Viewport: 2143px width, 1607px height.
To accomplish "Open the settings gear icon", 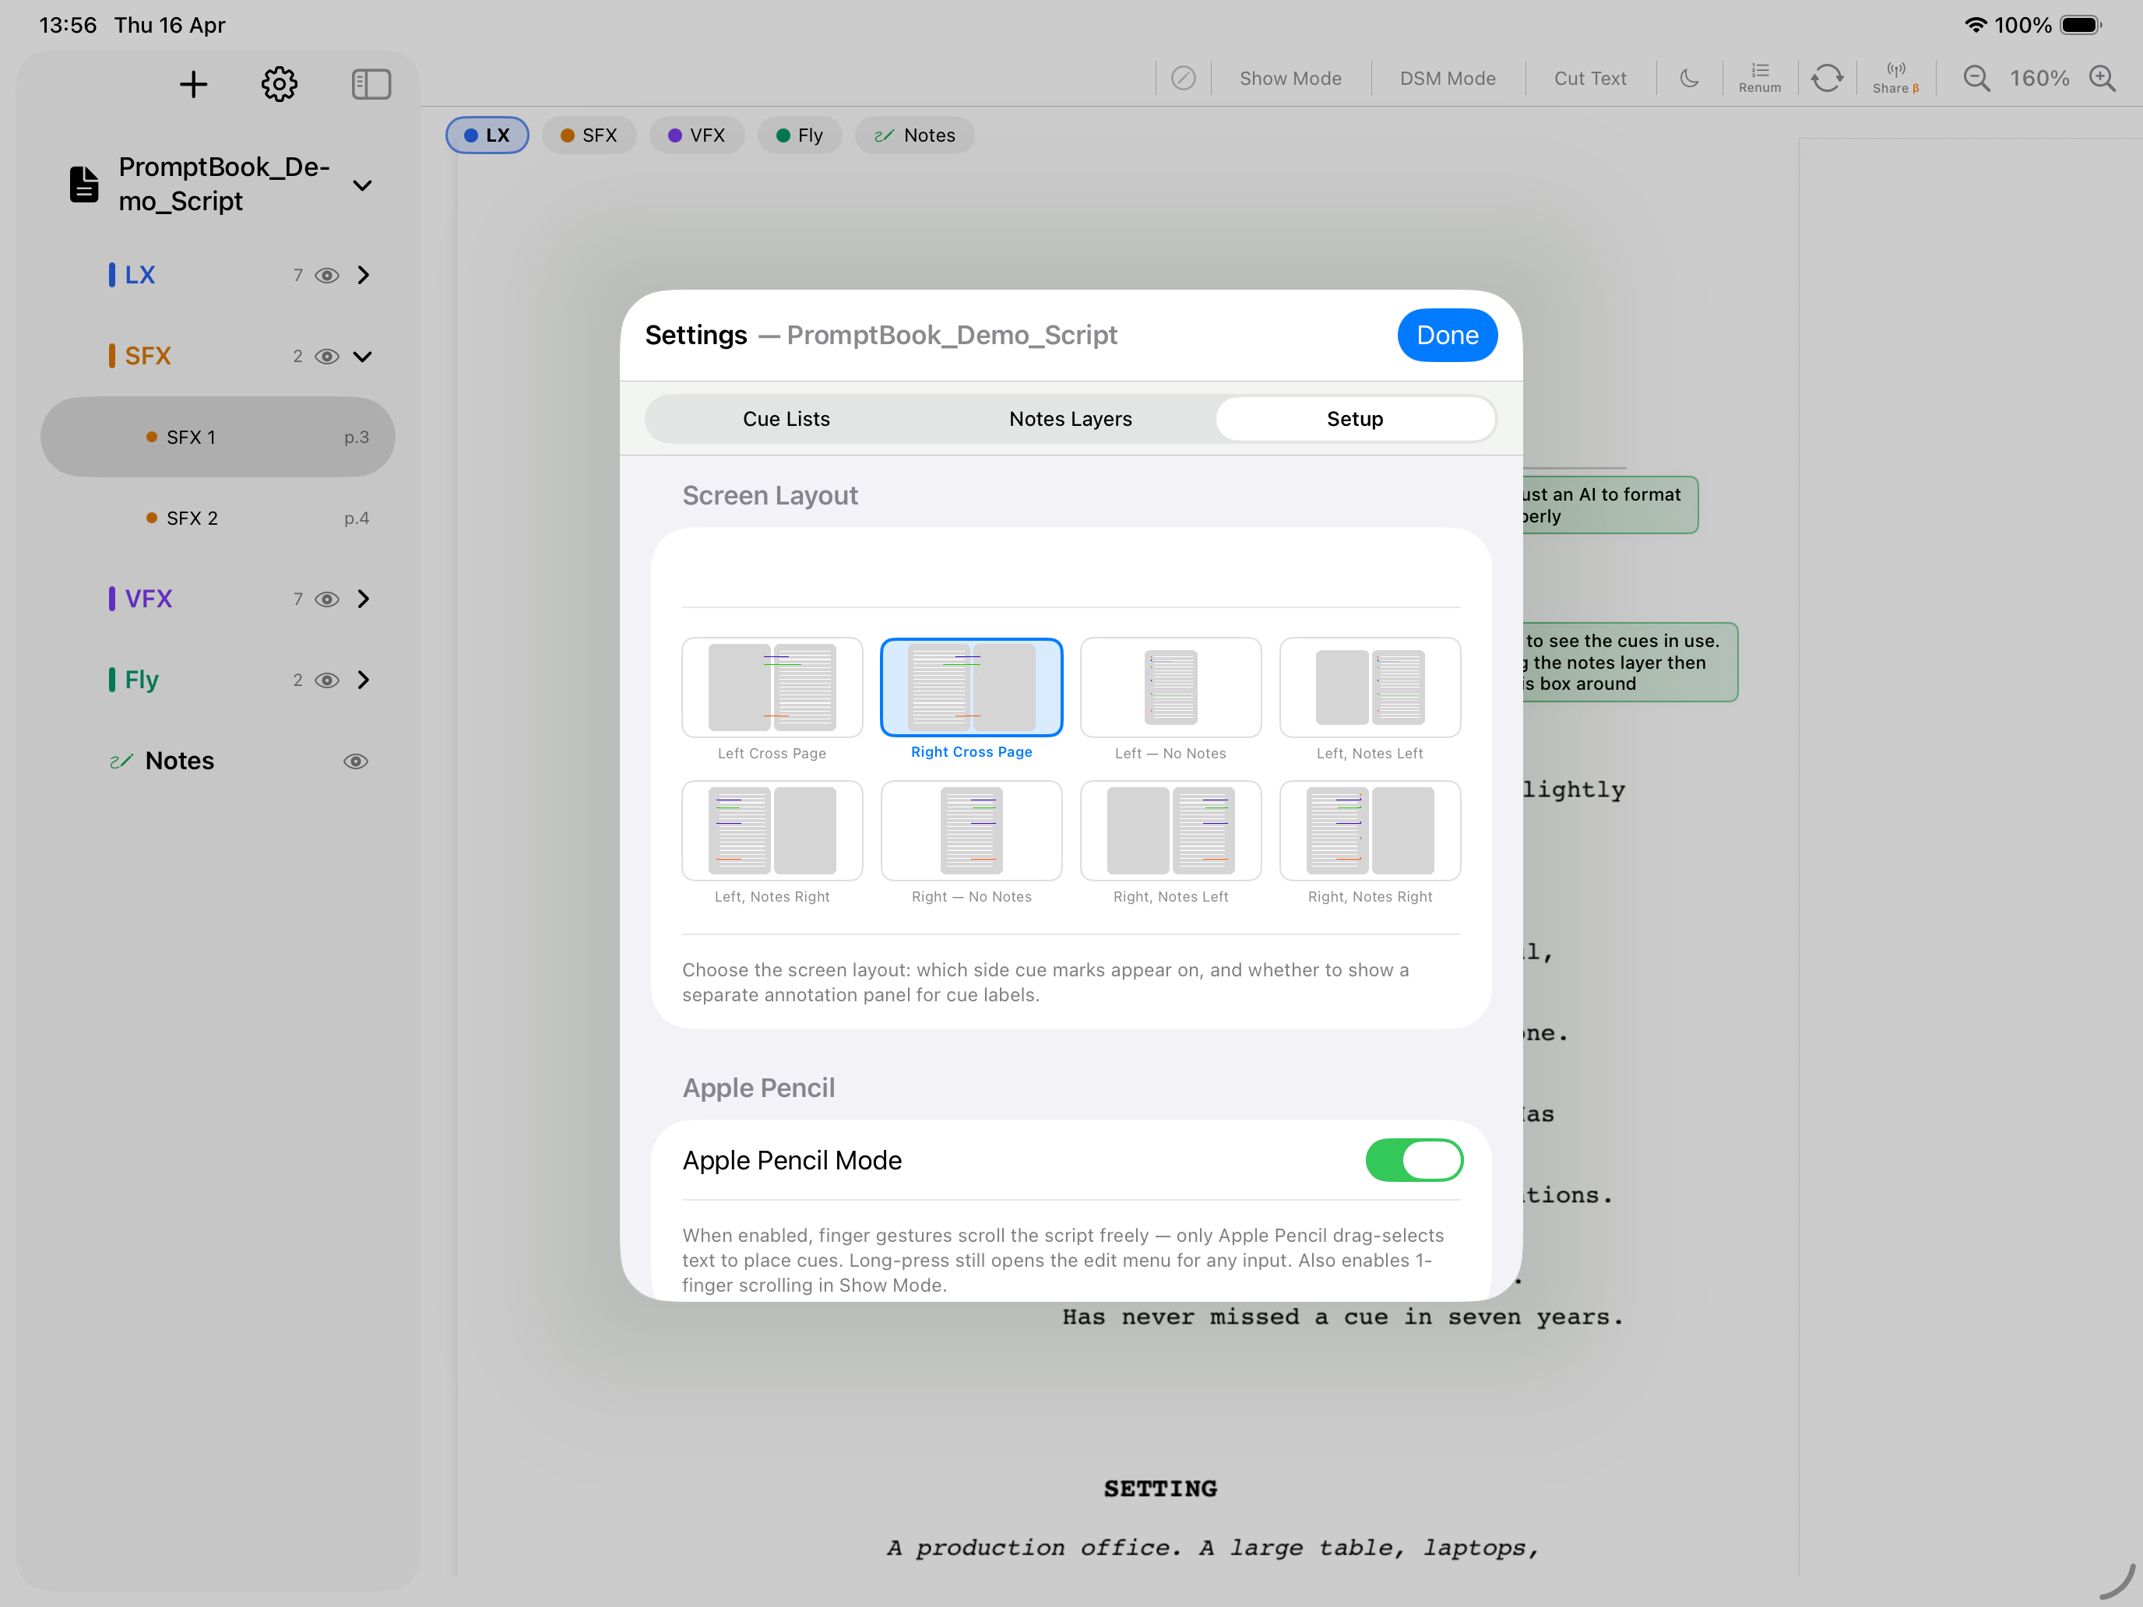I will (x=279, y=84).
